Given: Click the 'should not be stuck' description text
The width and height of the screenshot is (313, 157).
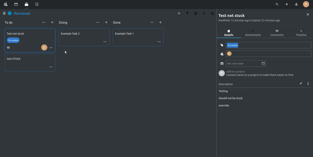Looking at the screenshot, I should pos(231,98).
